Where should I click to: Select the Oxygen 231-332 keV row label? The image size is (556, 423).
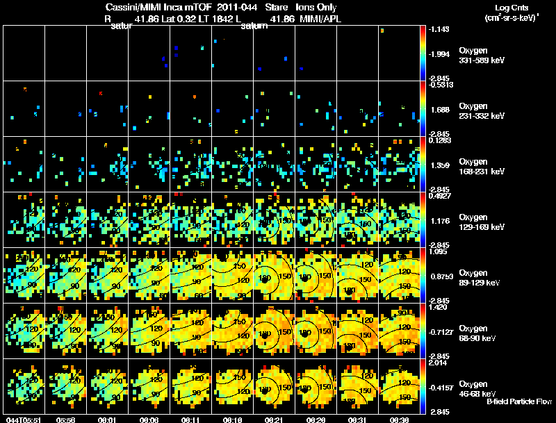(482, 111)
